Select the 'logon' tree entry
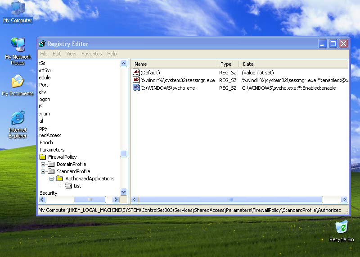 click(44, 99)
